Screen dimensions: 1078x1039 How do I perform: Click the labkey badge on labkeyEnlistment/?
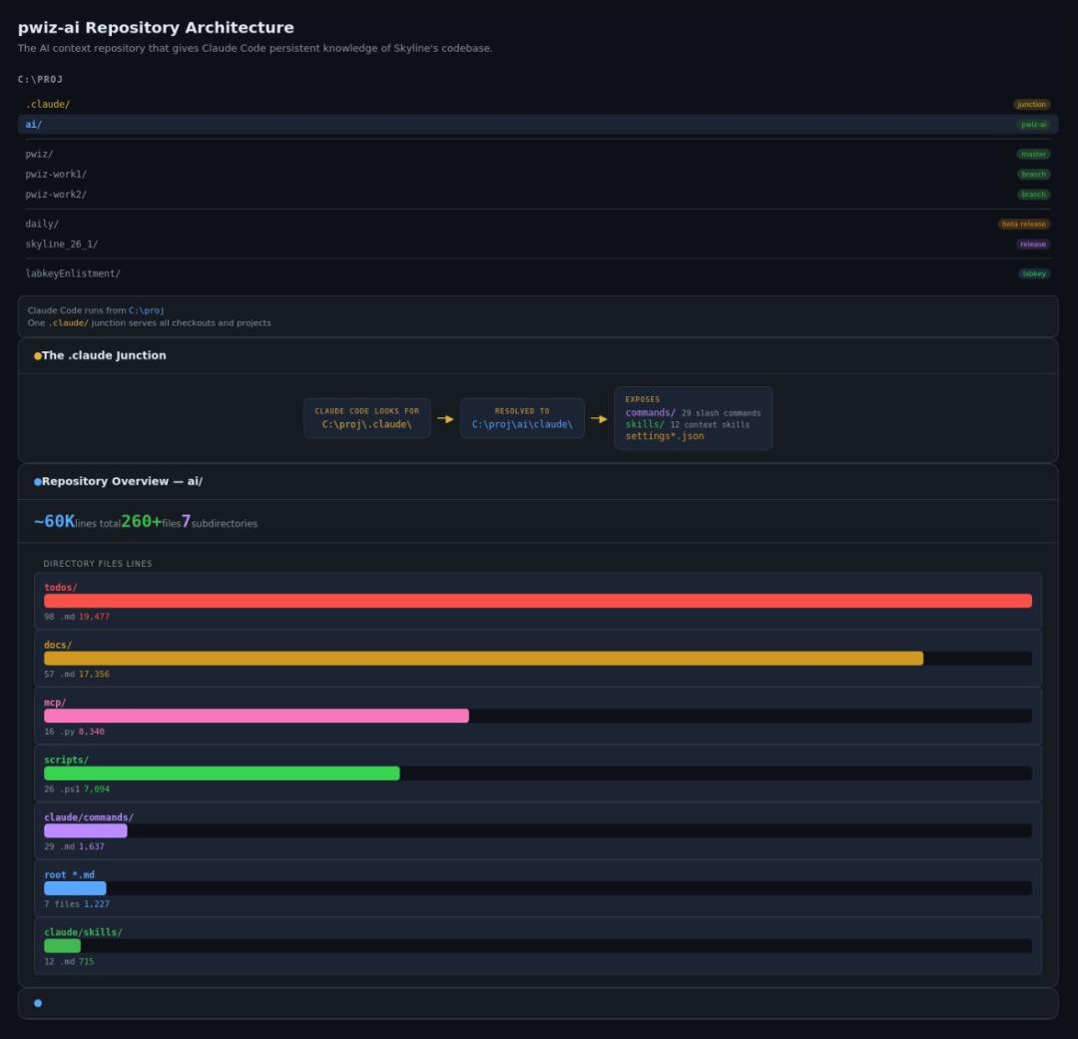(1033, 273)
